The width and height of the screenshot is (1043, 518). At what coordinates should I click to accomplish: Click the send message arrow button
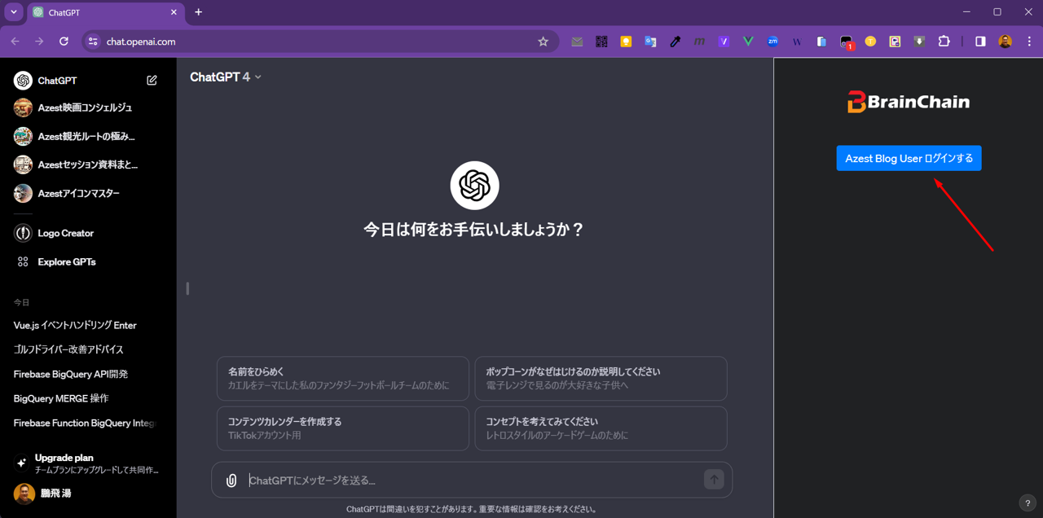(x=714, y=480)
